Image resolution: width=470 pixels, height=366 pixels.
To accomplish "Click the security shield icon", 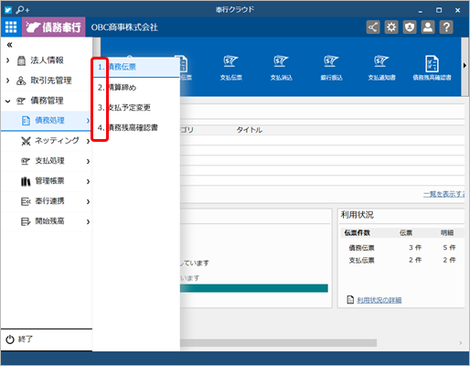I will 410,27.
